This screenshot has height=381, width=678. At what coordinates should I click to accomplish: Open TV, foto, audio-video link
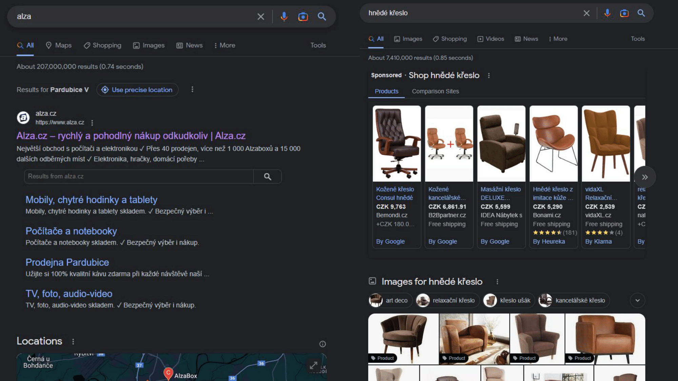[x=69, y=294]
